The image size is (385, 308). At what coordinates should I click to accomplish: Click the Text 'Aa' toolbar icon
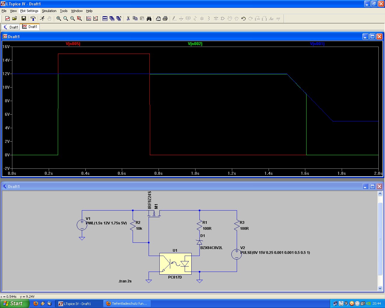click(x=271, y=19)
